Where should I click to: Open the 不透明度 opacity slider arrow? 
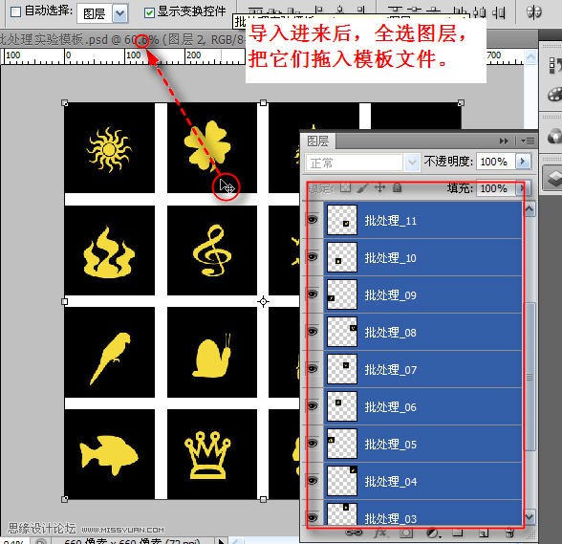(523, 162)
